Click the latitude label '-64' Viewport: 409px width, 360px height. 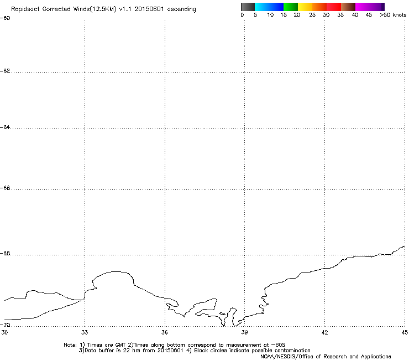5,127
